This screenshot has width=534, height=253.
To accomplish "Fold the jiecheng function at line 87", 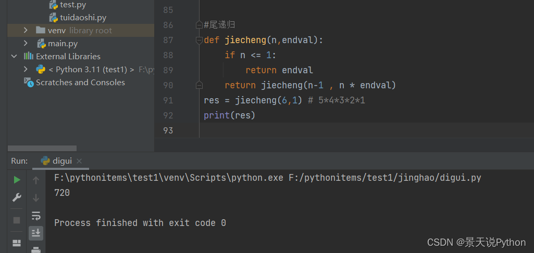I will point(199,40).
